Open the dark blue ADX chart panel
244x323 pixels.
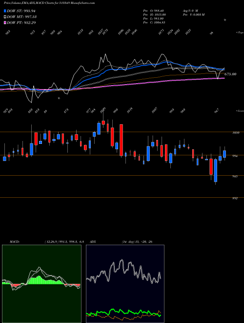[x=125, y=284]
